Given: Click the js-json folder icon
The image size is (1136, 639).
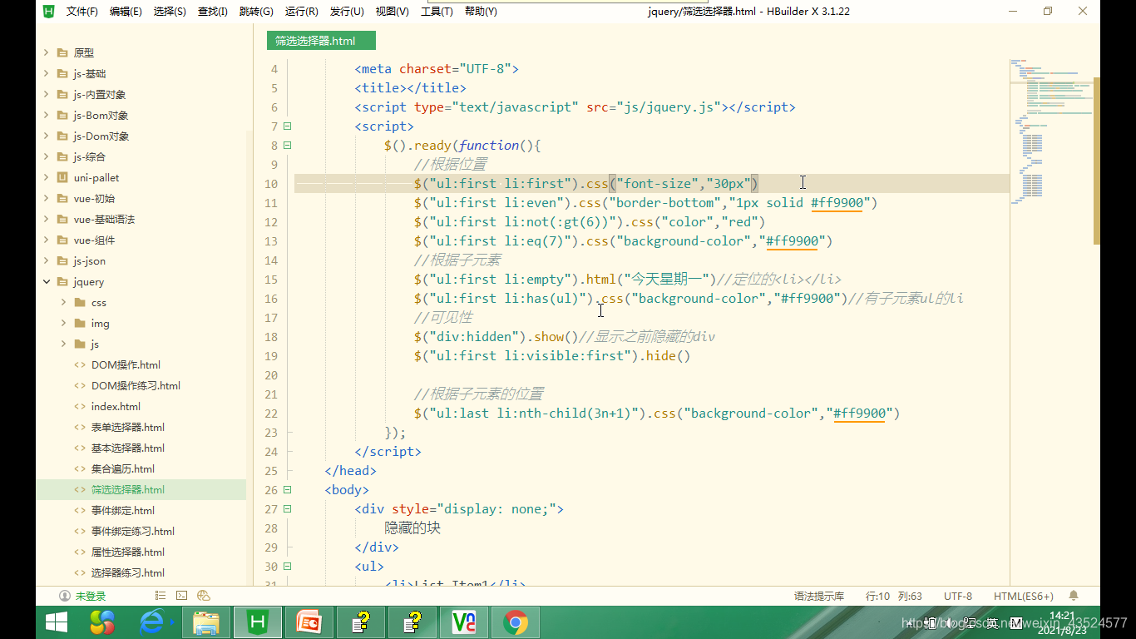Looking at the screenshot, I should 62,260.
